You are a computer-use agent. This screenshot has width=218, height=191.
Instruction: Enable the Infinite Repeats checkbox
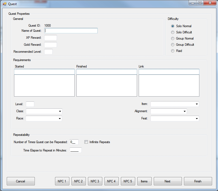pos(86,142)
